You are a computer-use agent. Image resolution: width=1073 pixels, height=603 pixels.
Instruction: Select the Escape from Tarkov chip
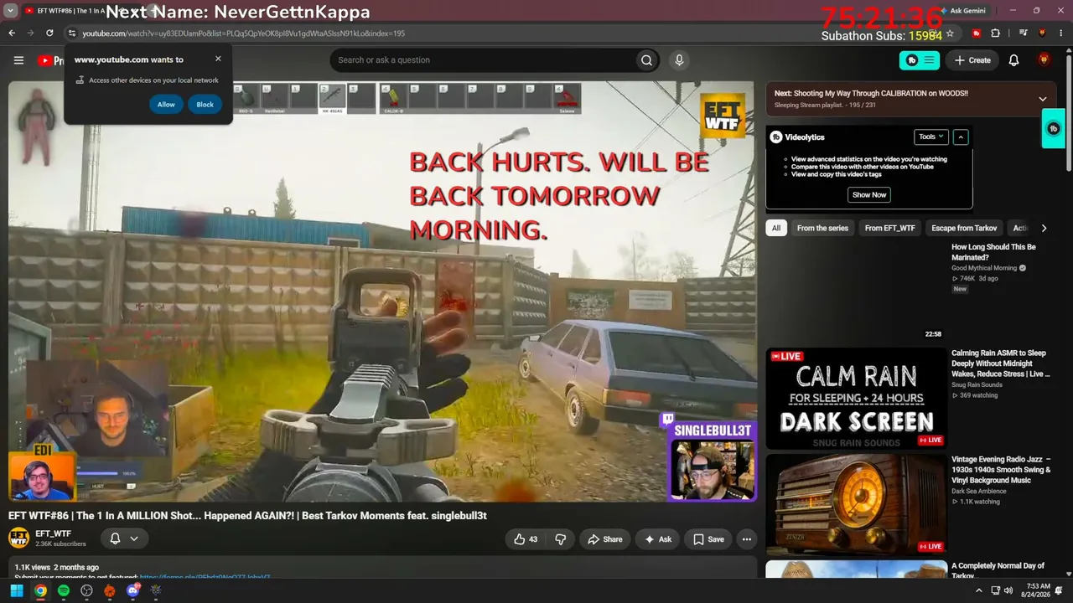tap(964, 228)
